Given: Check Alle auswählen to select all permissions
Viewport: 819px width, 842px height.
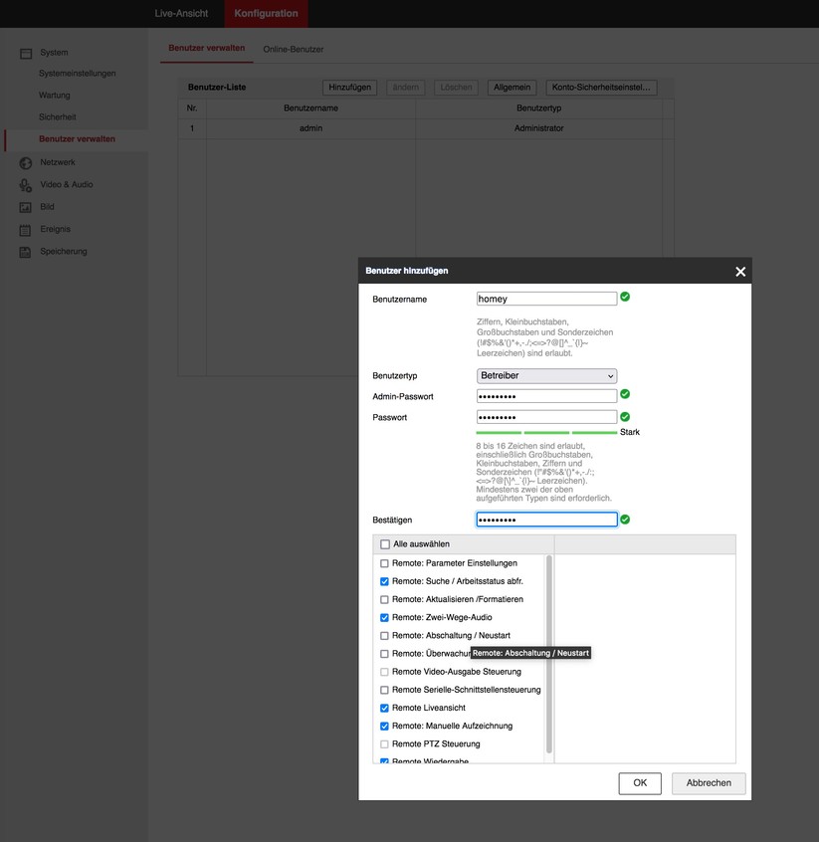Looking at the screenshot, I should tap(384, 543).
